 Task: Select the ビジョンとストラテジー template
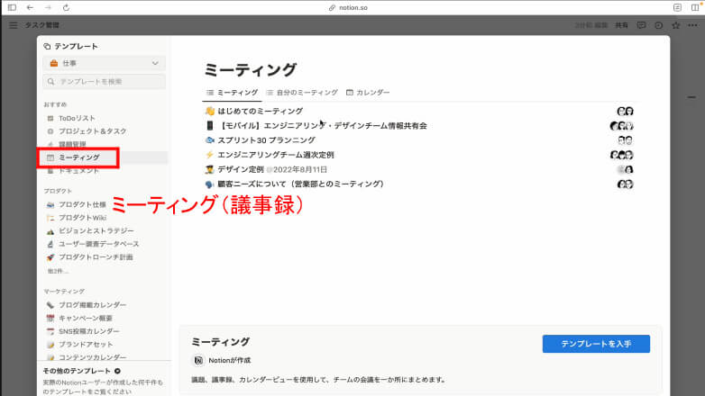(96, 230)
